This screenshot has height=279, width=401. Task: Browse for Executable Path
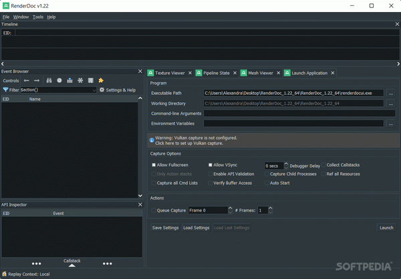pos(390,93)
